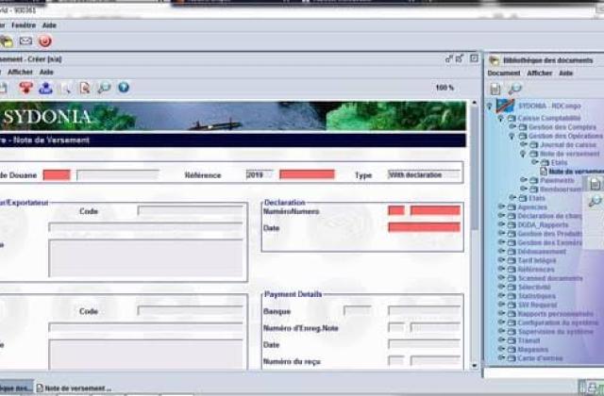Viewport: 604px width, 396px height.
Task: Click the document icon in library toolbar
Action: coord(495,89)
